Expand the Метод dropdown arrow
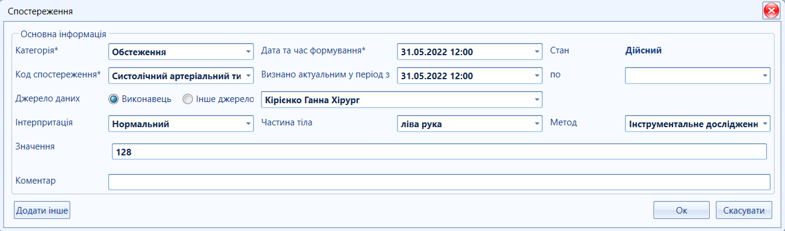This screenshot has height=231, width=785. pyautogui.click(x=765, y=124)
